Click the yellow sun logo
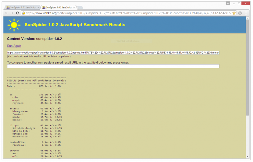 [14, 25]
